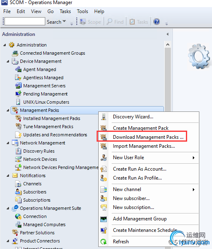212x249 pixels.
Task: Click the Discovery Rules icon
Action: [18, 151]
